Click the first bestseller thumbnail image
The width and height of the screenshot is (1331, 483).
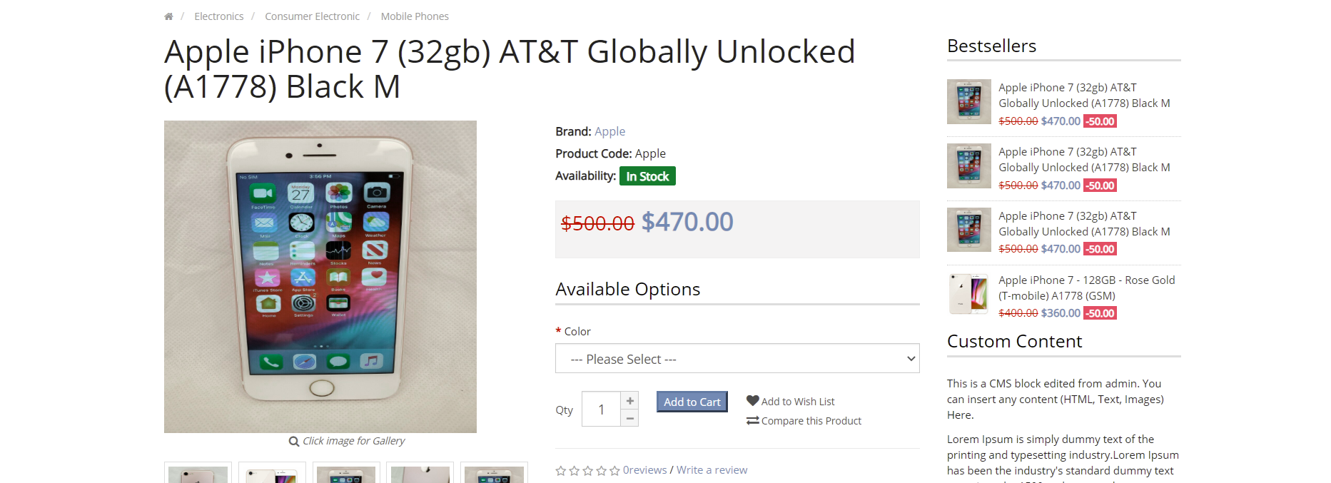point(968,101)
